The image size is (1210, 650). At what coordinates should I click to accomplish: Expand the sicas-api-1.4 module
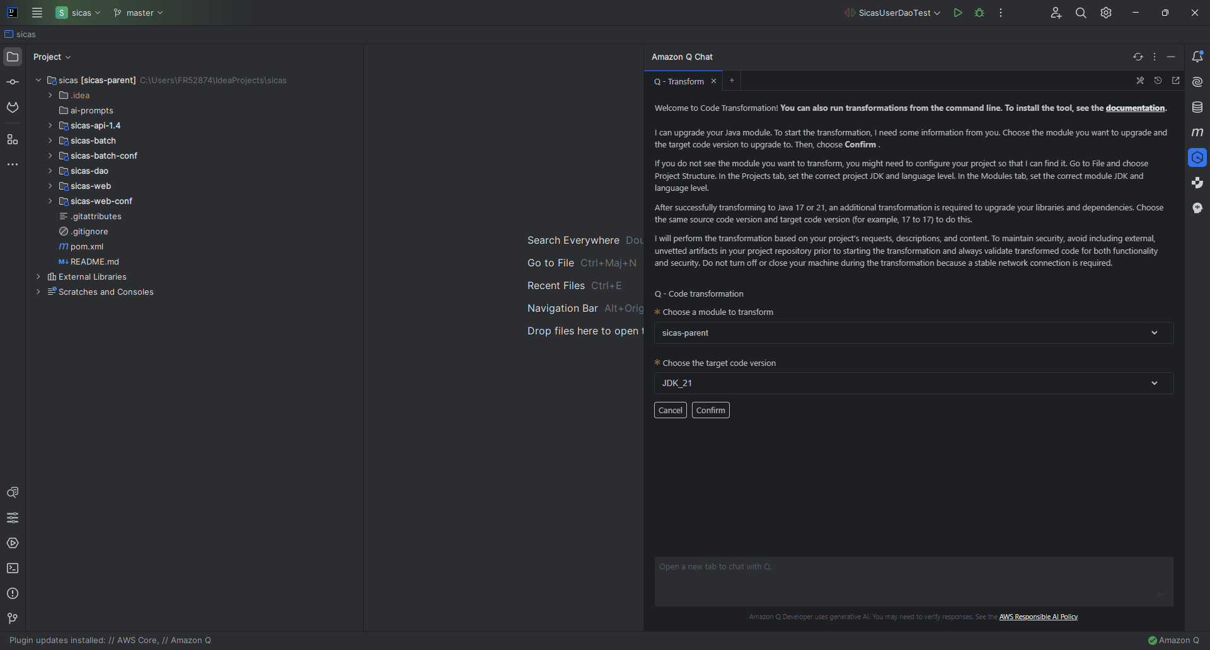coord(50,125)
